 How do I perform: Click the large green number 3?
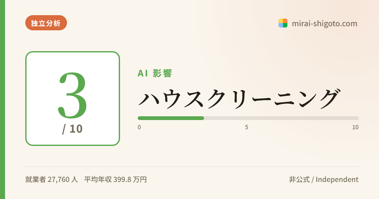[x=72, y=94]
